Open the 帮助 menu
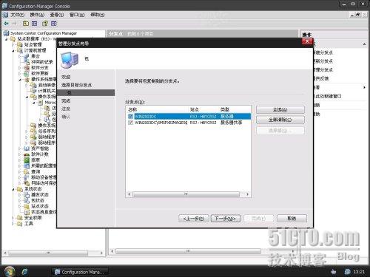Viewport: 370px width, 277px height. coord(97,15)
